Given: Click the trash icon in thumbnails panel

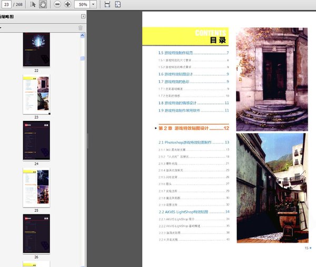Looking at the screenshot, I should tap(81, 27).
